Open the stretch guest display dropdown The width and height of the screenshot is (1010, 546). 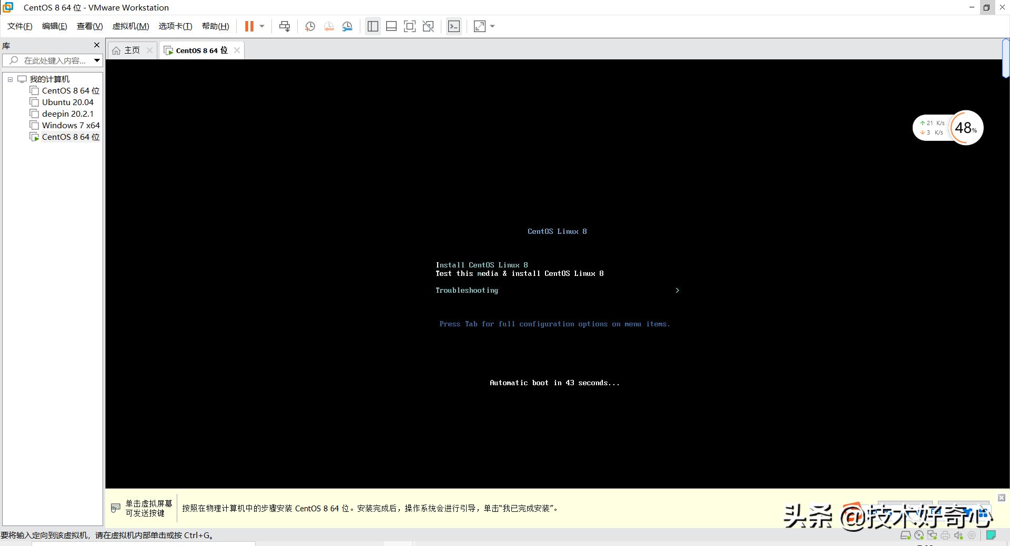pos(492,26)
